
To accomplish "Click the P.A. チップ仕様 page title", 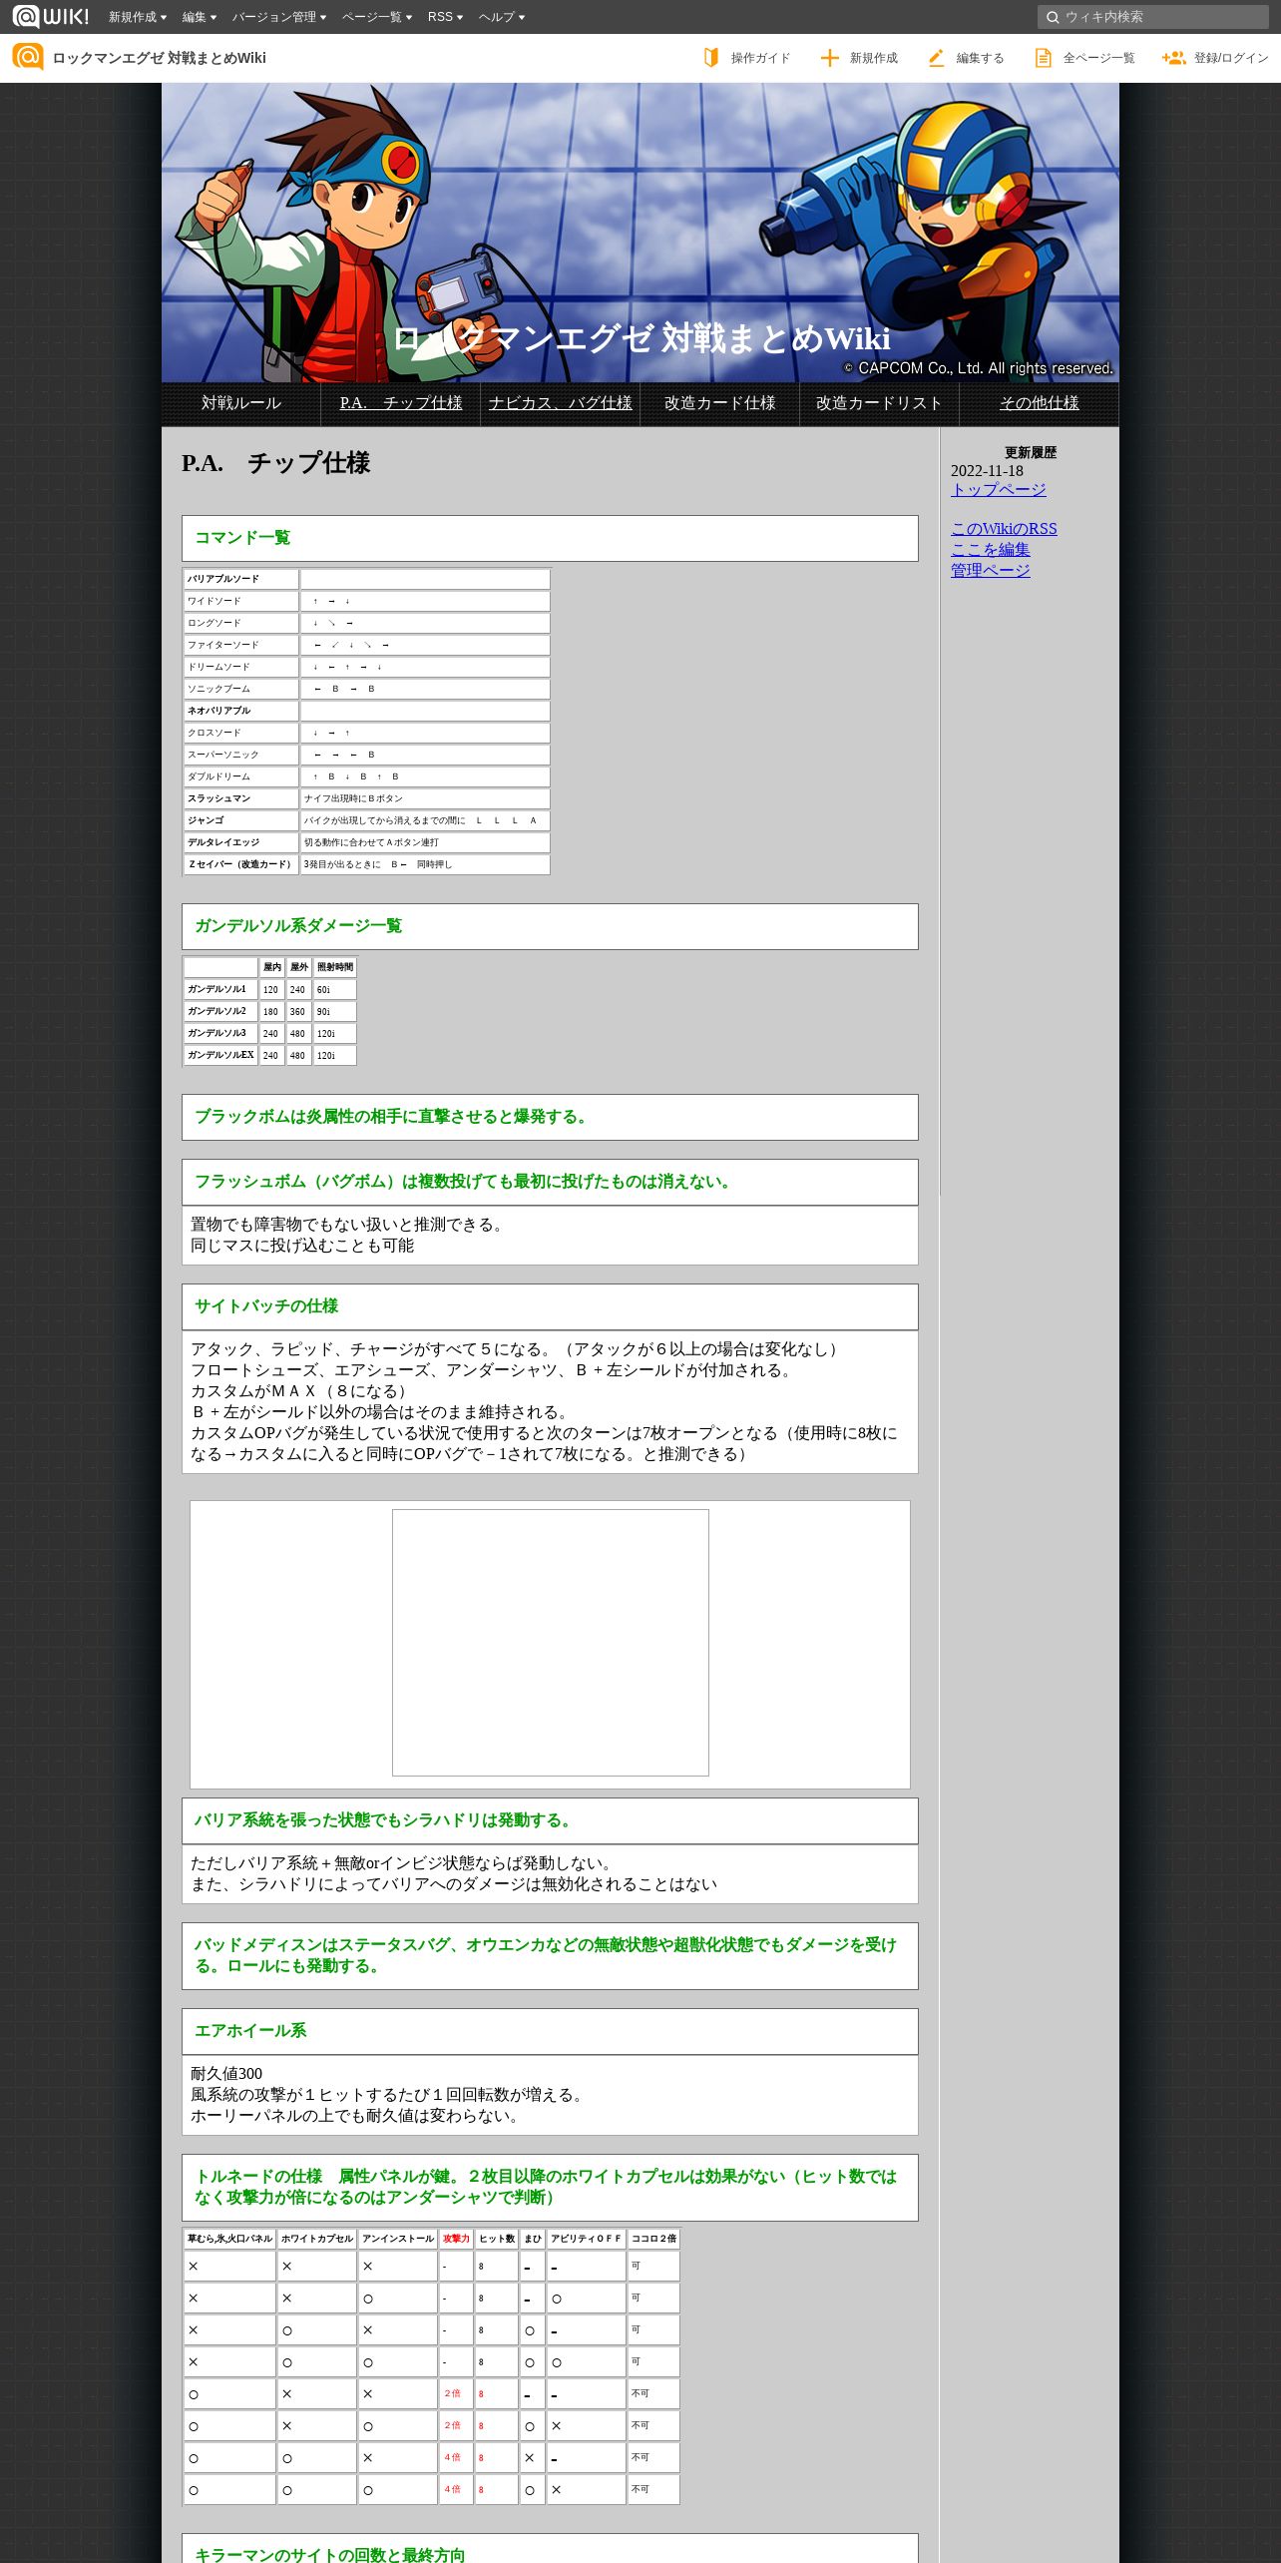I will (x=275, y=463).
